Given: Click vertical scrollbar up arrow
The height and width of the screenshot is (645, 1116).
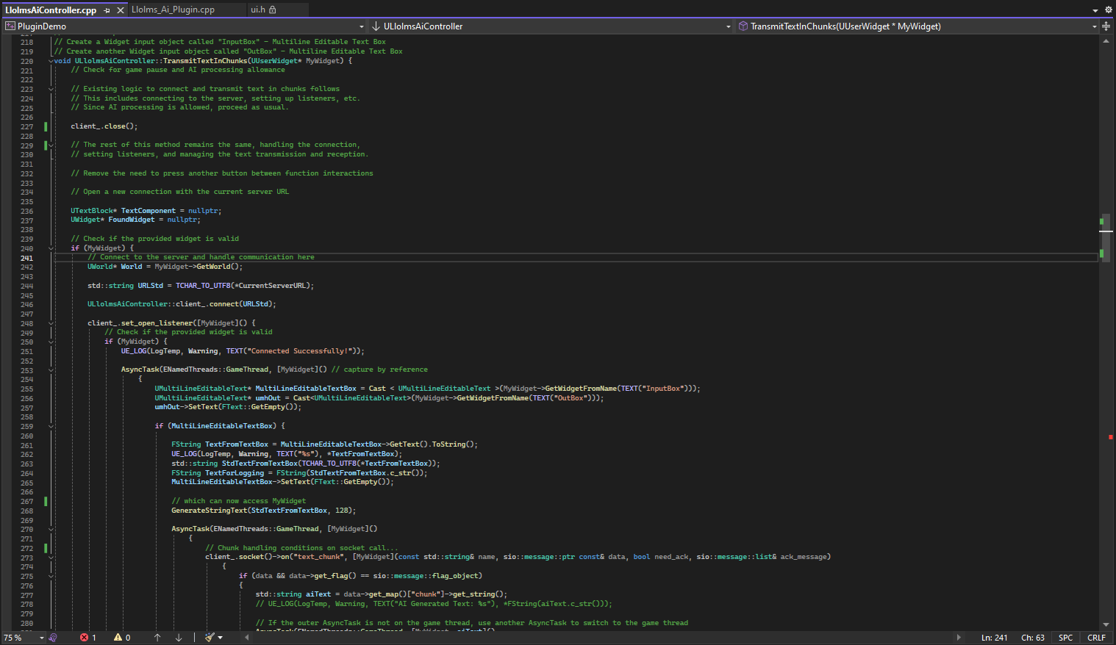Looking at the screenshot, I should tap(1106, 41).
